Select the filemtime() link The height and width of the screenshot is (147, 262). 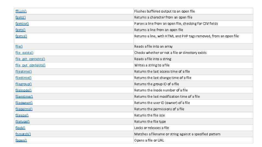click(24, 97)
